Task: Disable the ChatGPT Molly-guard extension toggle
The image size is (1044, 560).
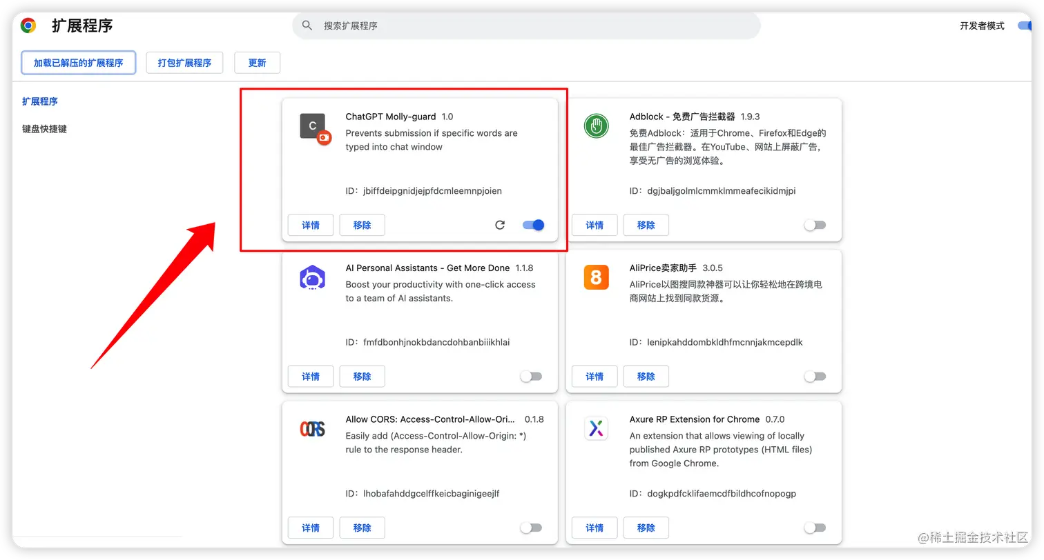Action: 533,225
